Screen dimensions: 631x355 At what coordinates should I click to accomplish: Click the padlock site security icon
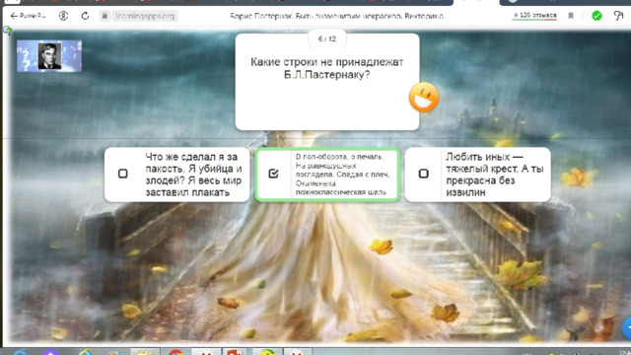click(105, 16)
